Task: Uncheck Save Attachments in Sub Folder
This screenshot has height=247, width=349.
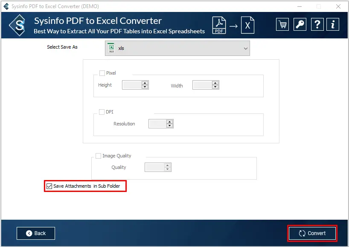Action: [x=49, y=186]
